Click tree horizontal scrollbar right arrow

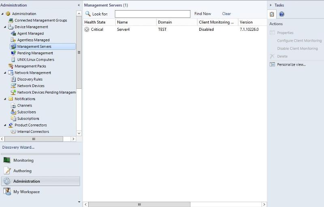click(x=73, y=139)
